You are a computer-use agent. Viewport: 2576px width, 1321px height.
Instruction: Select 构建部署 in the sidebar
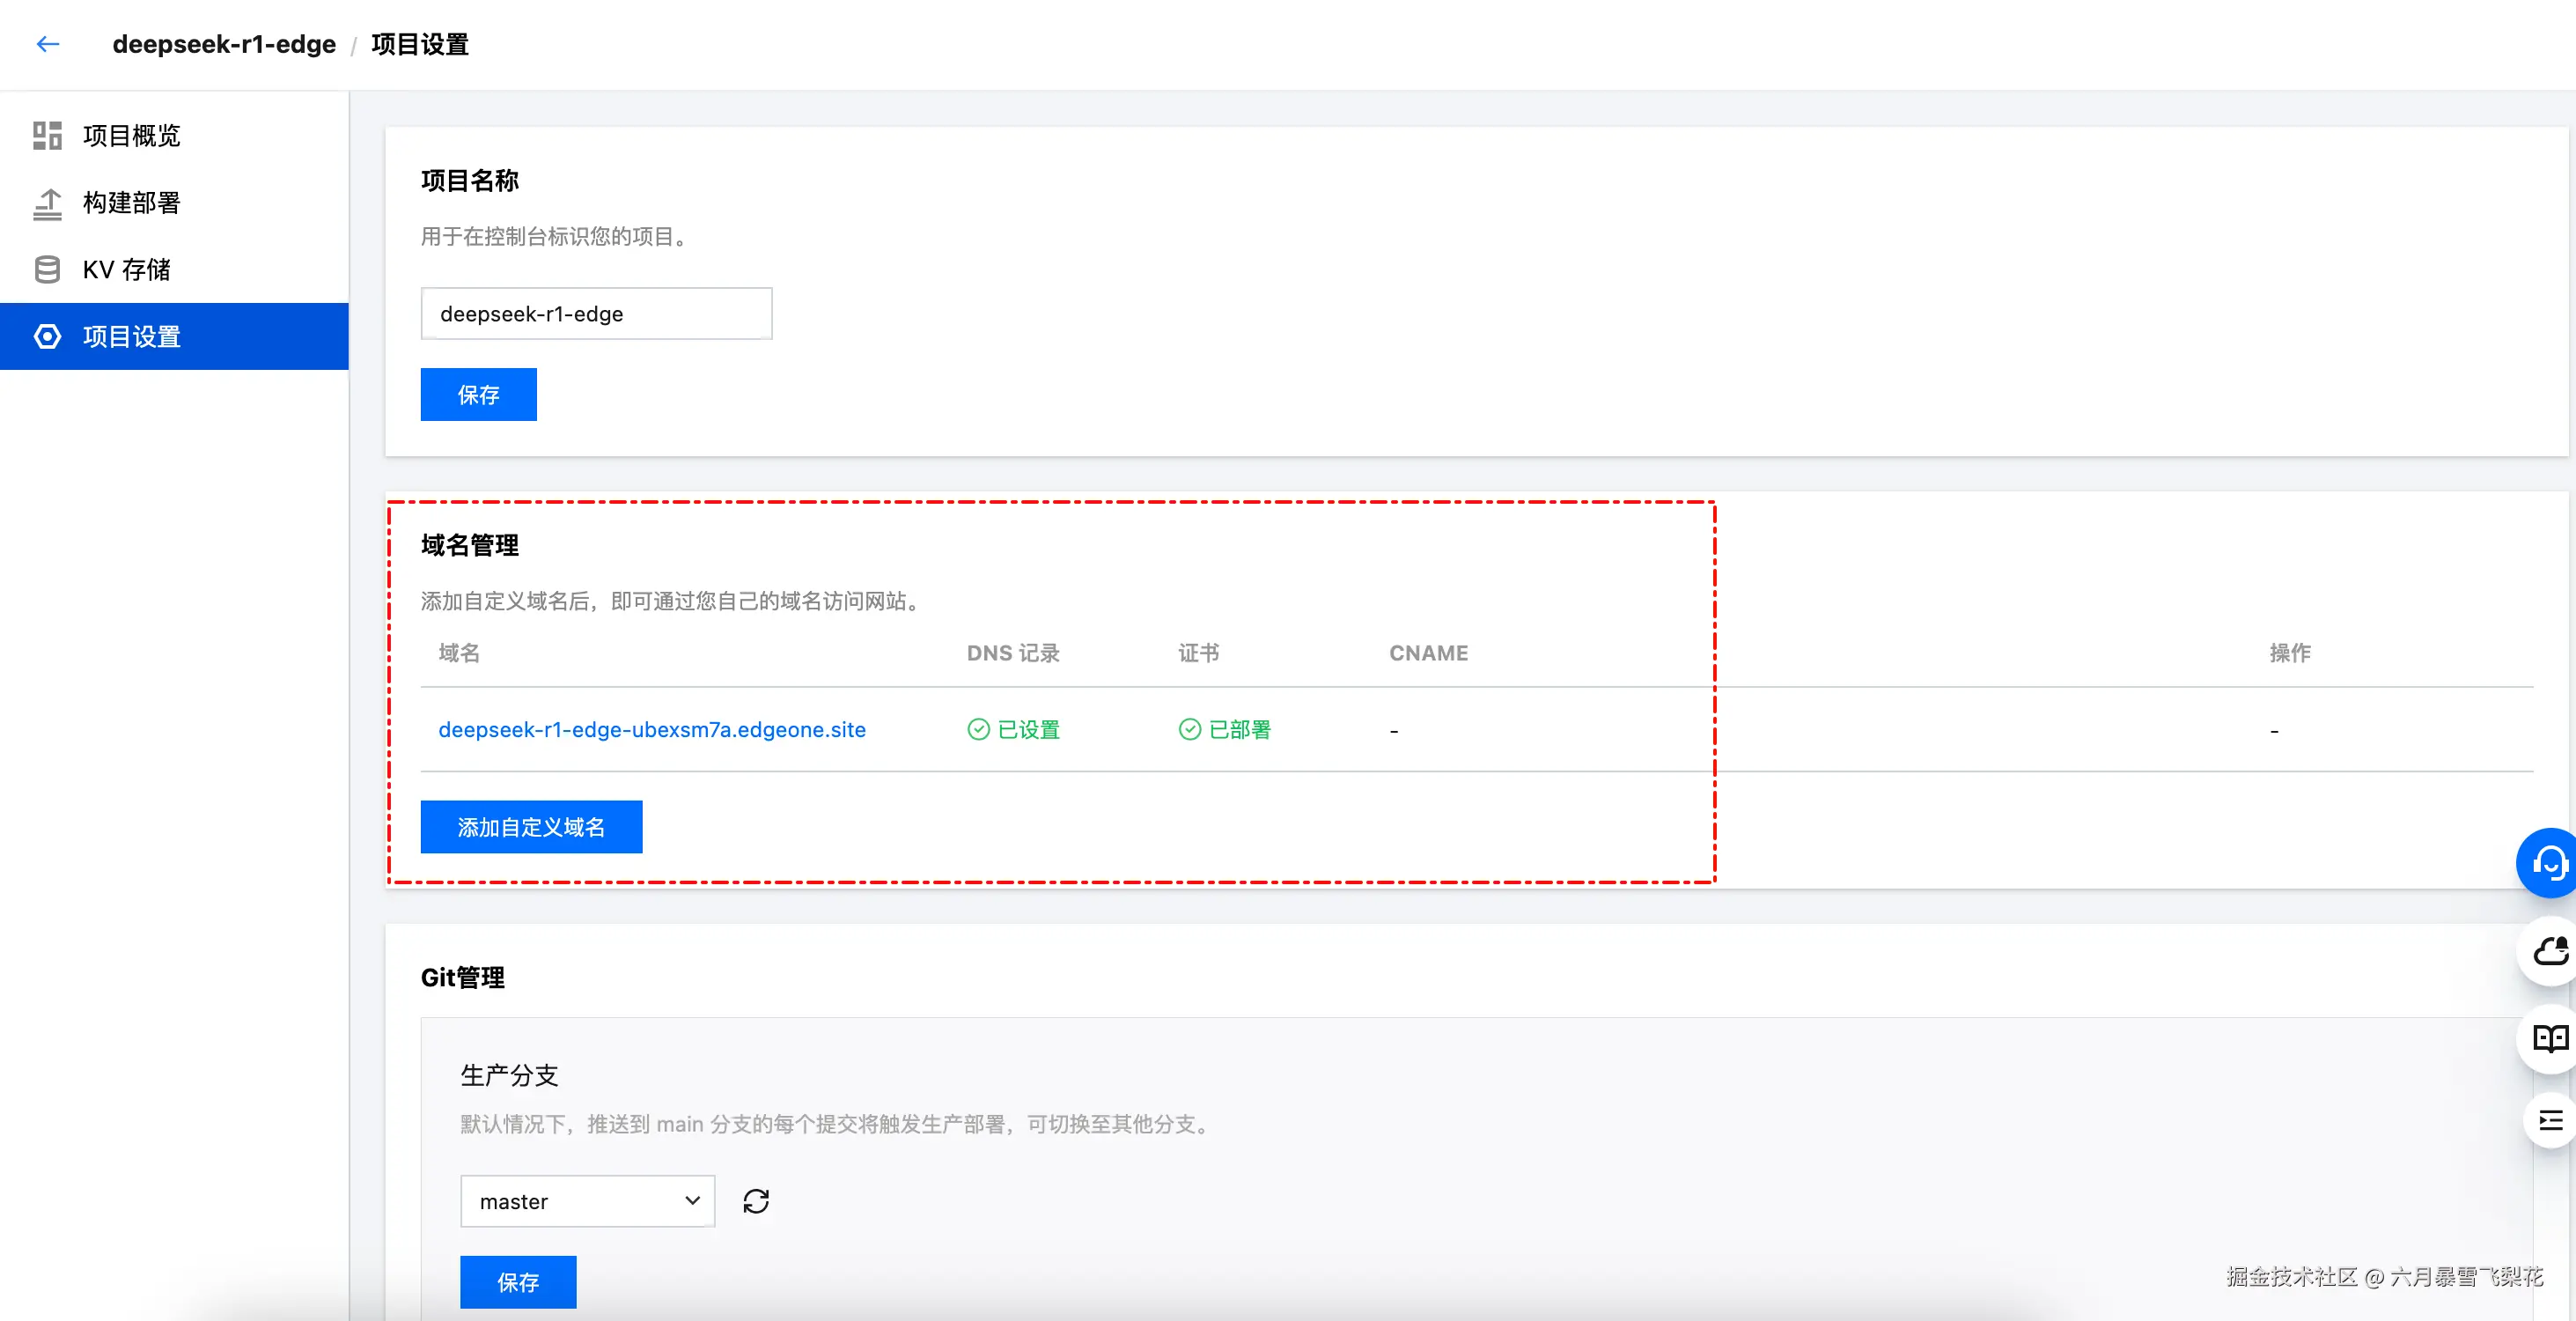click(131, 203)
